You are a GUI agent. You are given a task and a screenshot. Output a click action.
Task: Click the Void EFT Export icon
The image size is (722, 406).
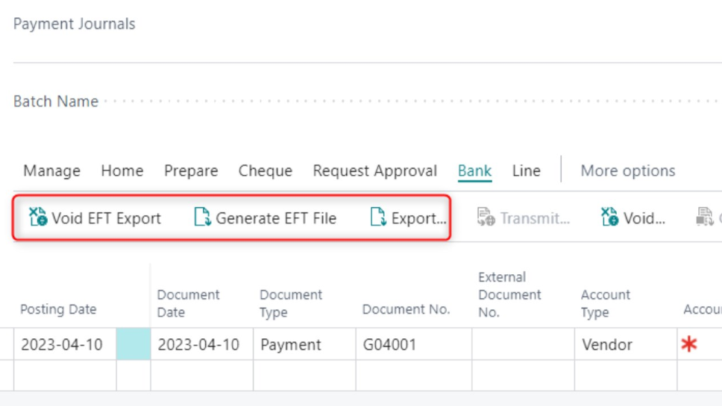(x=38, y=217)
